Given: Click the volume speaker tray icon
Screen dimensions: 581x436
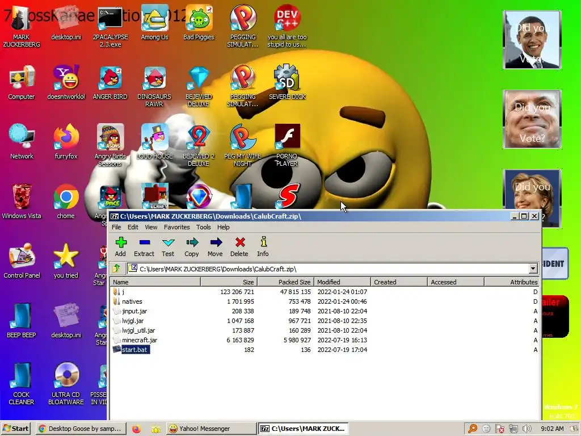Looking at the screenshot, I should (527, 429).
